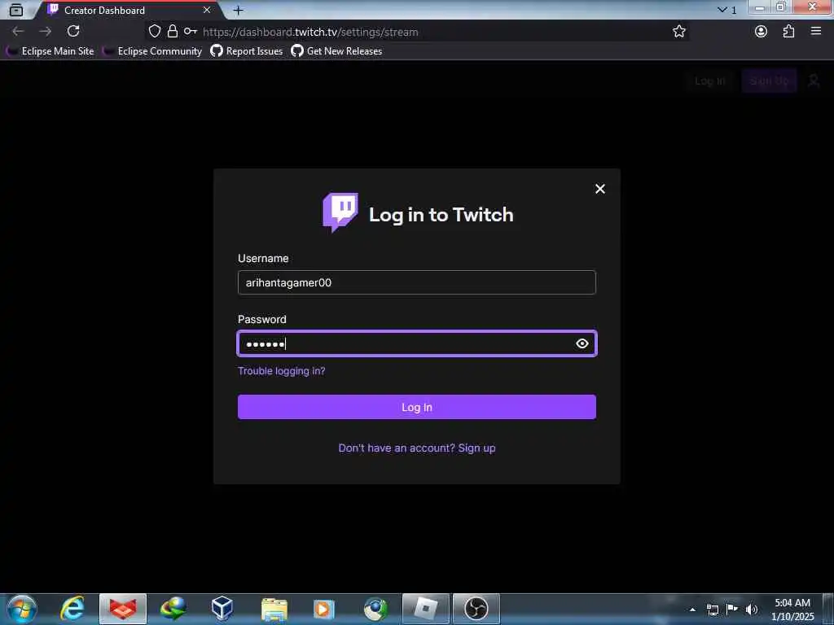Go back with the back arrow
The image size is (834, 625).
pyautogui.click(x=18, y=32)
